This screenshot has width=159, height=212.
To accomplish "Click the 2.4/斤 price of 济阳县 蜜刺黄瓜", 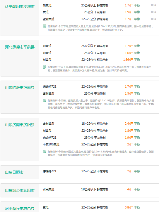I will pos(129,124).
